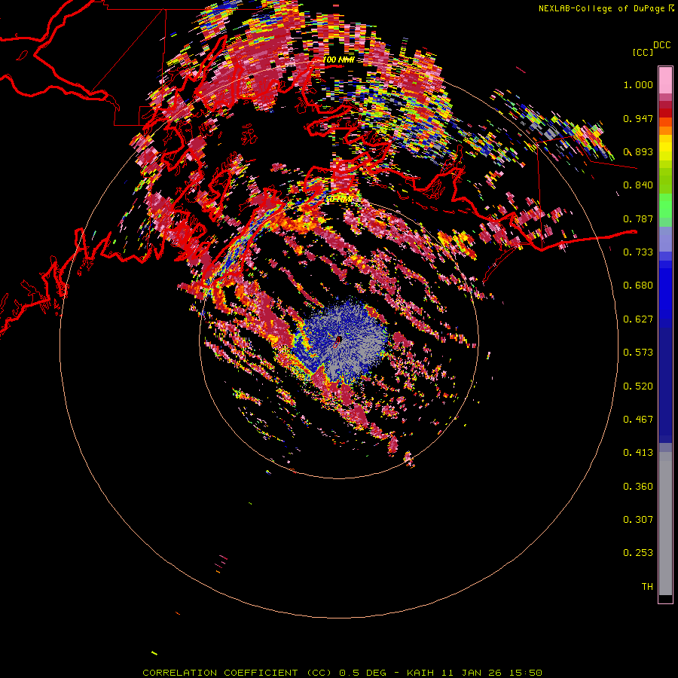Click the 100 NMI range ring label

338,60
